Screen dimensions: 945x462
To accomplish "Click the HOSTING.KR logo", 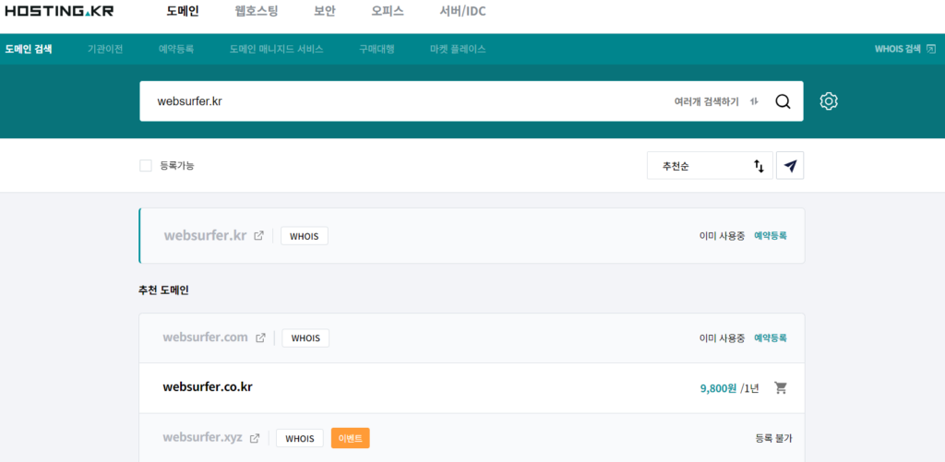I will click(x=59, y=11).
